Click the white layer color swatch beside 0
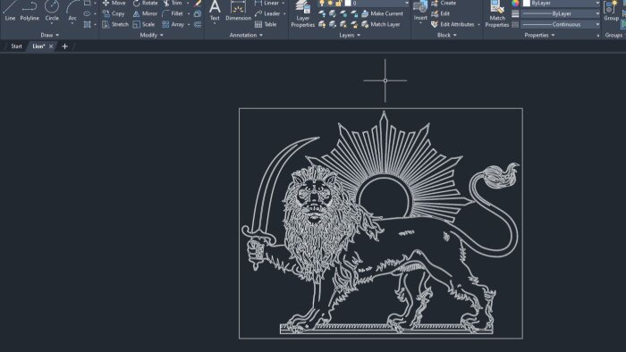 coord(348,4)
